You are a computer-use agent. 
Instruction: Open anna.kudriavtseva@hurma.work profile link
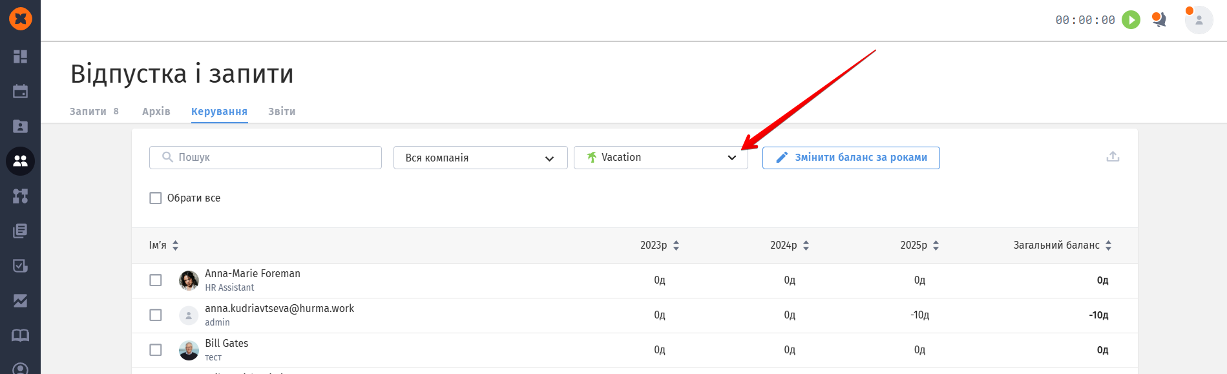coord(279,309)
